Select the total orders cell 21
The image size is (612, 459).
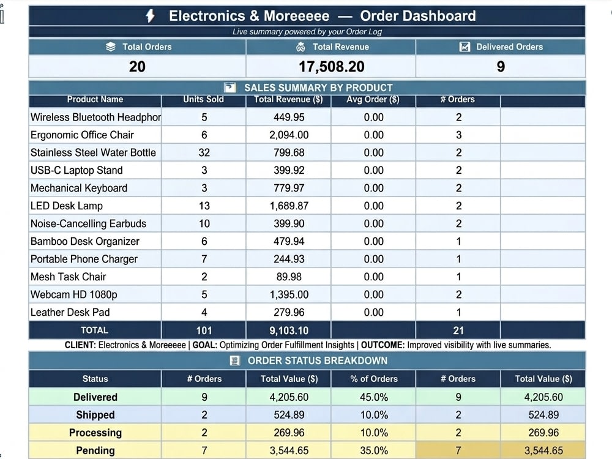pos(458,330)
